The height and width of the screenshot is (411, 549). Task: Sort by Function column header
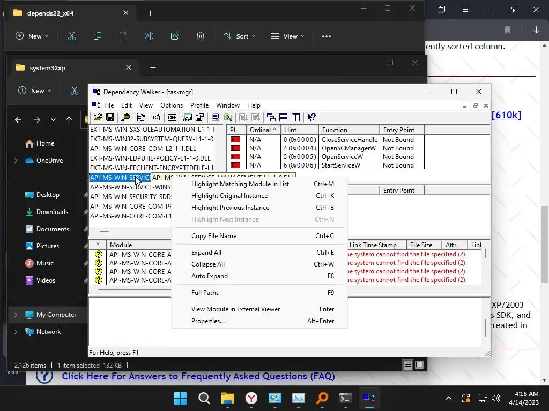point(348,130)
